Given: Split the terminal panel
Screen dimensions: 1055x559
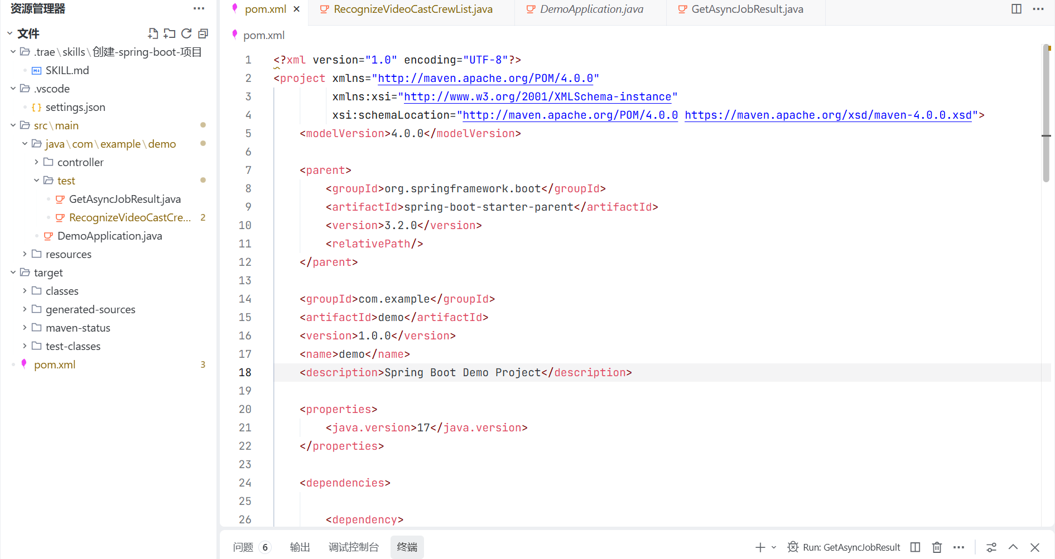Looking at the screenshot, I should 915,547.
